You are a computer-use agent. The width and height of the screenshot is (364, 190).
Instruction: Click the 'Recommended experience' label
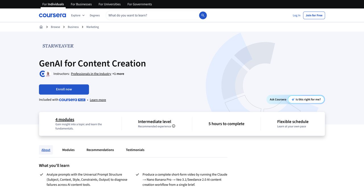point(154,126)
